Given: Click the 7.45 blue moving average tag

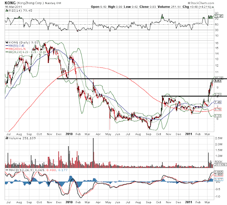Looking at the screenshot, I should pyautogui.click(x=218, y=102).
